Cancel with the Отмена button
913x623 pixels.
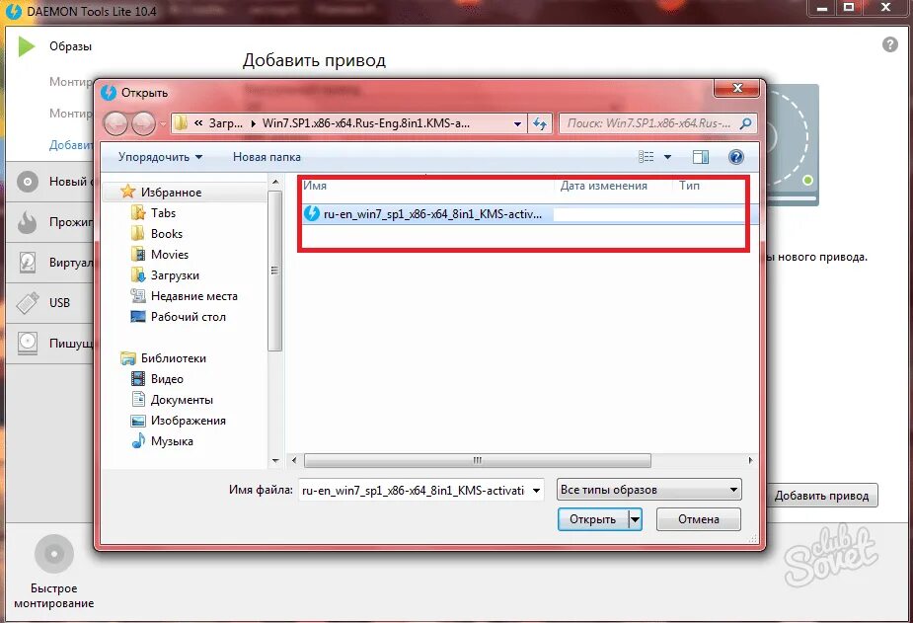(x=699, y=518)
